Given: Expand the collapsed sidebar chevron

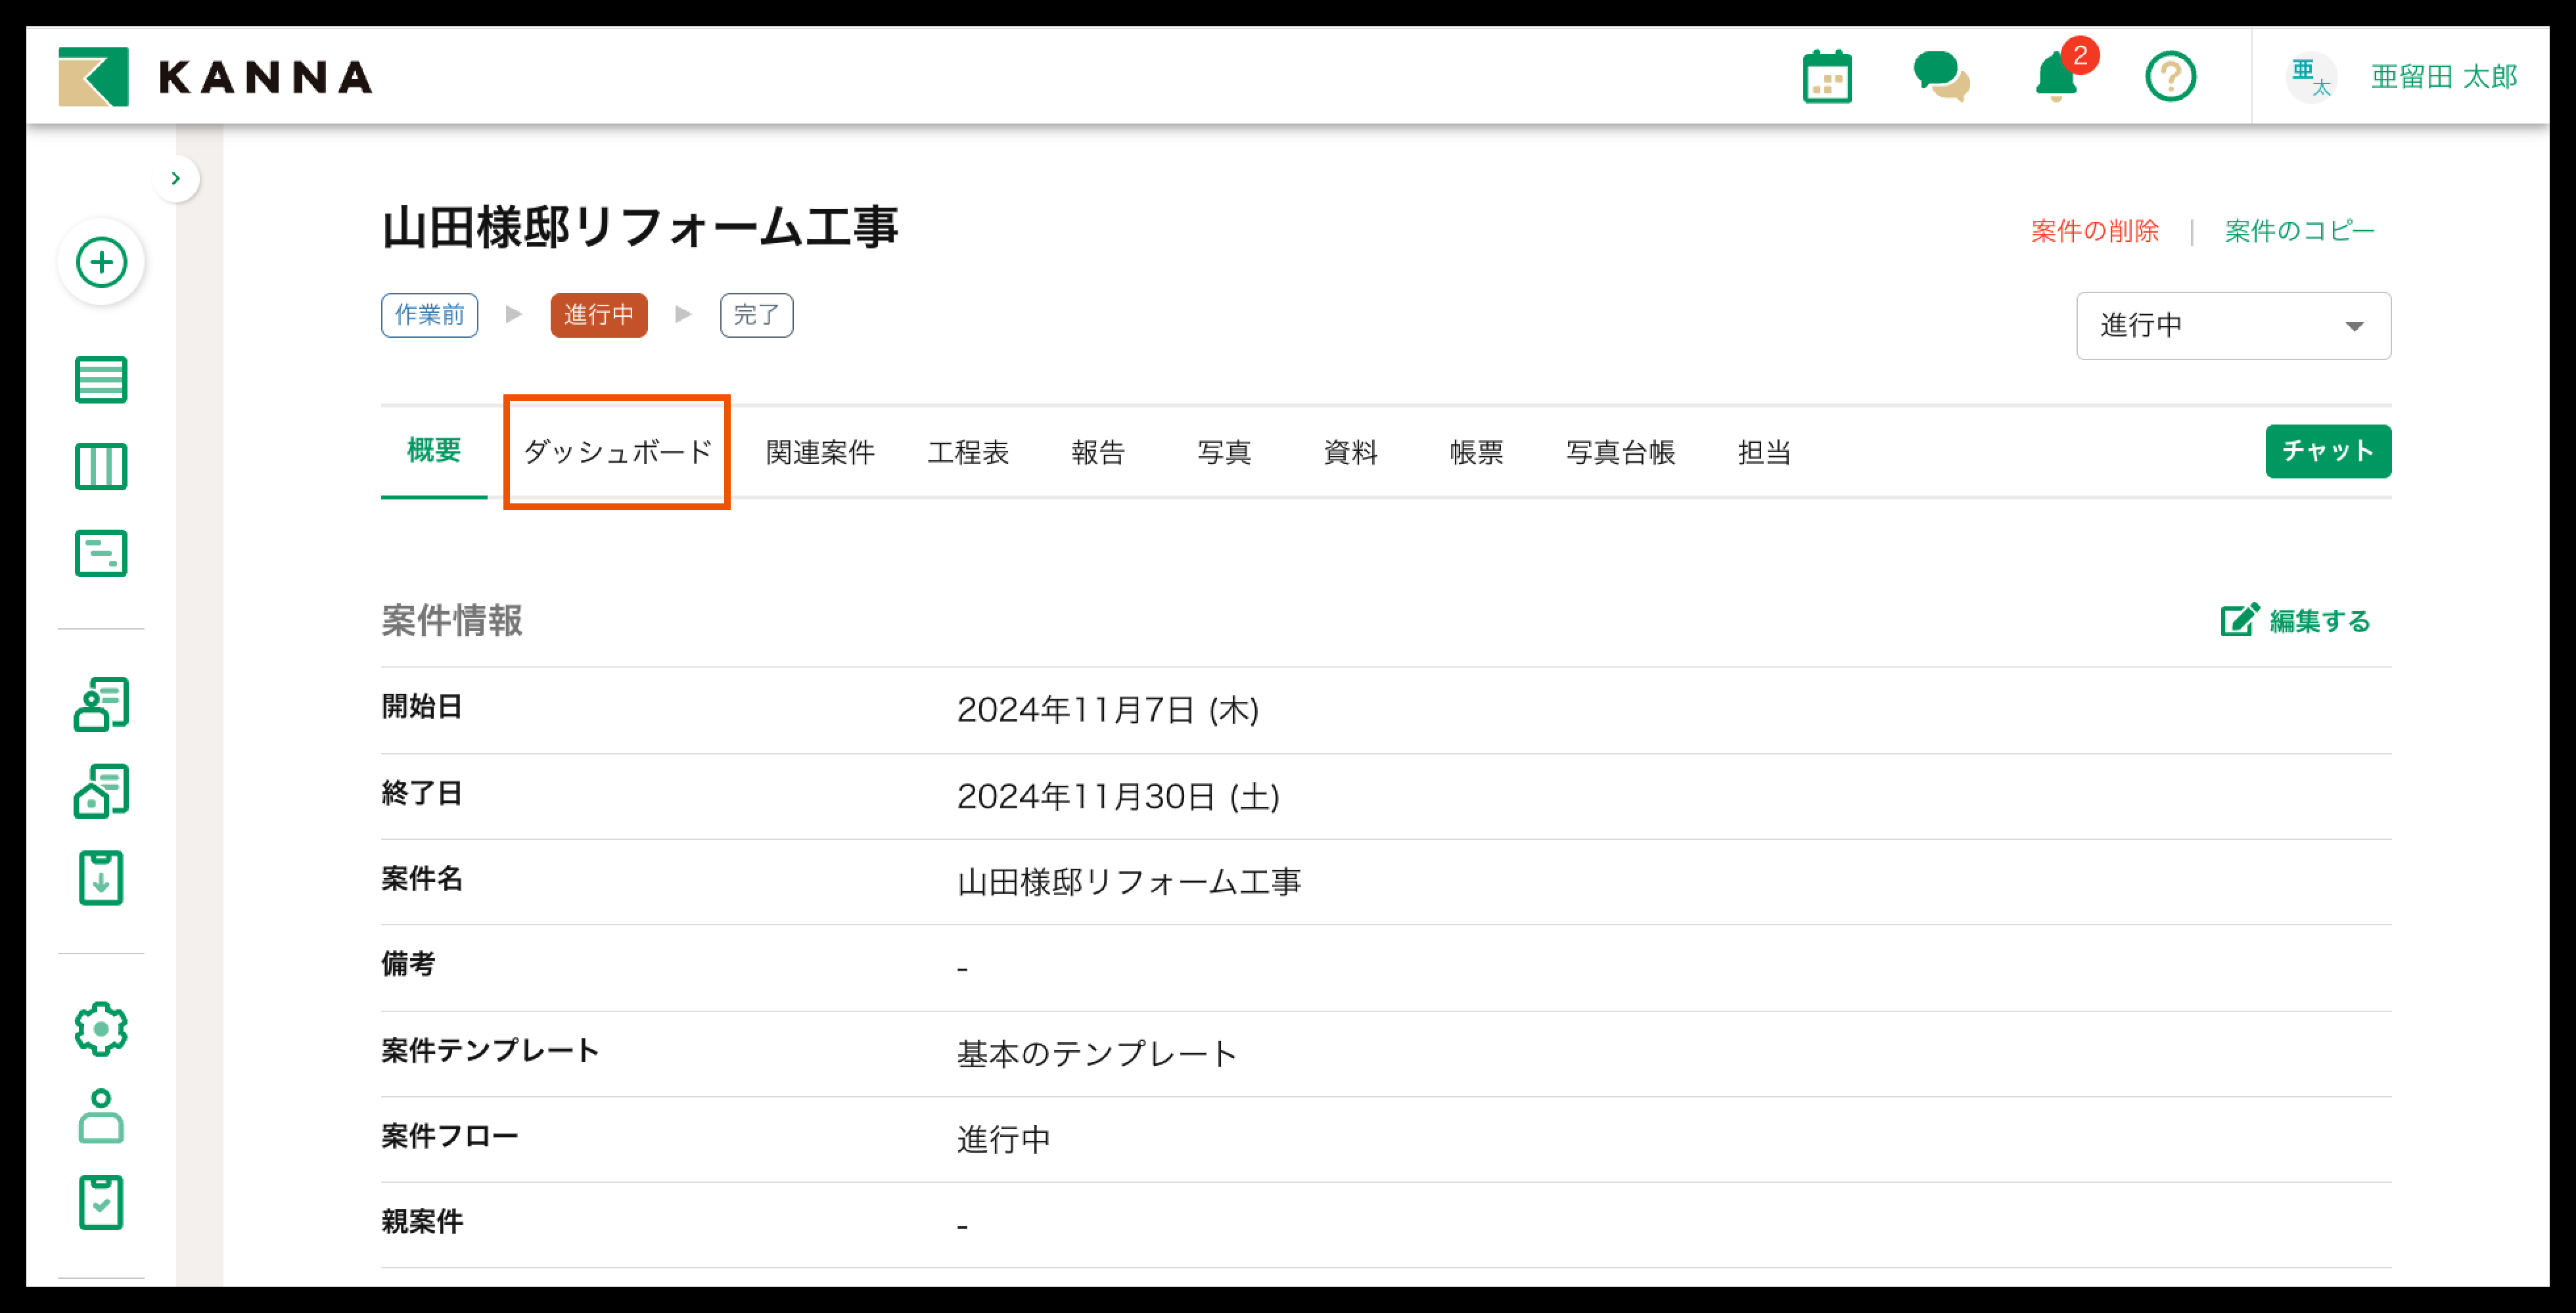Looking at the screenshot, I should coord(176,179).
